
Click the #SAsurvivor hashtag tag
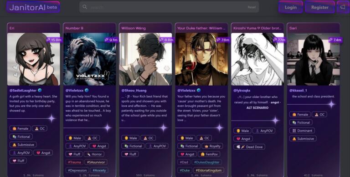pos(96,162)
